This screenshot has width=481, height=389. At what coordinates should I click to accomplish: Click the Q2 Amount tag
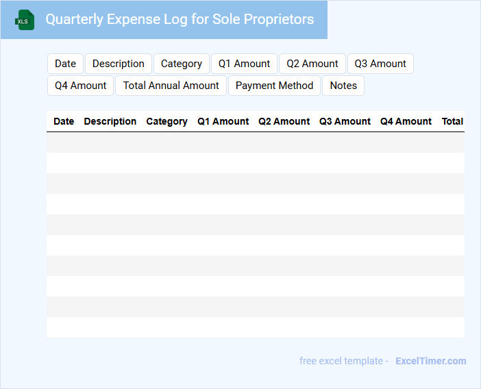pos(312,64)
